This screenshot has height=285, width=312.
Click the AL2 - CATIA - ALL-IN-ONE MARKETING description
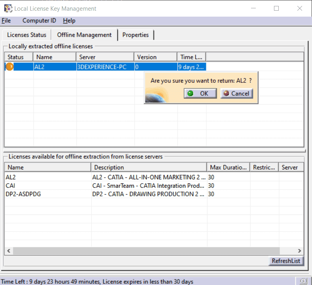(x=149, y=177)
